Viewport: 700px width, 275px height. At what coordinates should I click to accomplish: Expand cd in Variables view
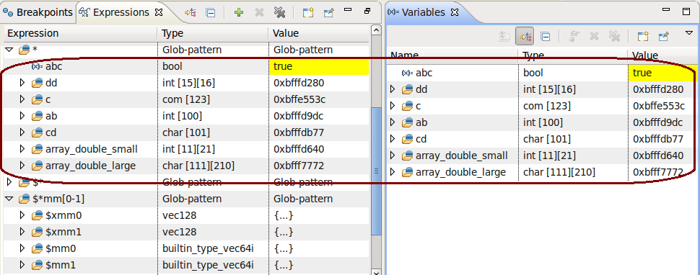[x=393, y=139]
